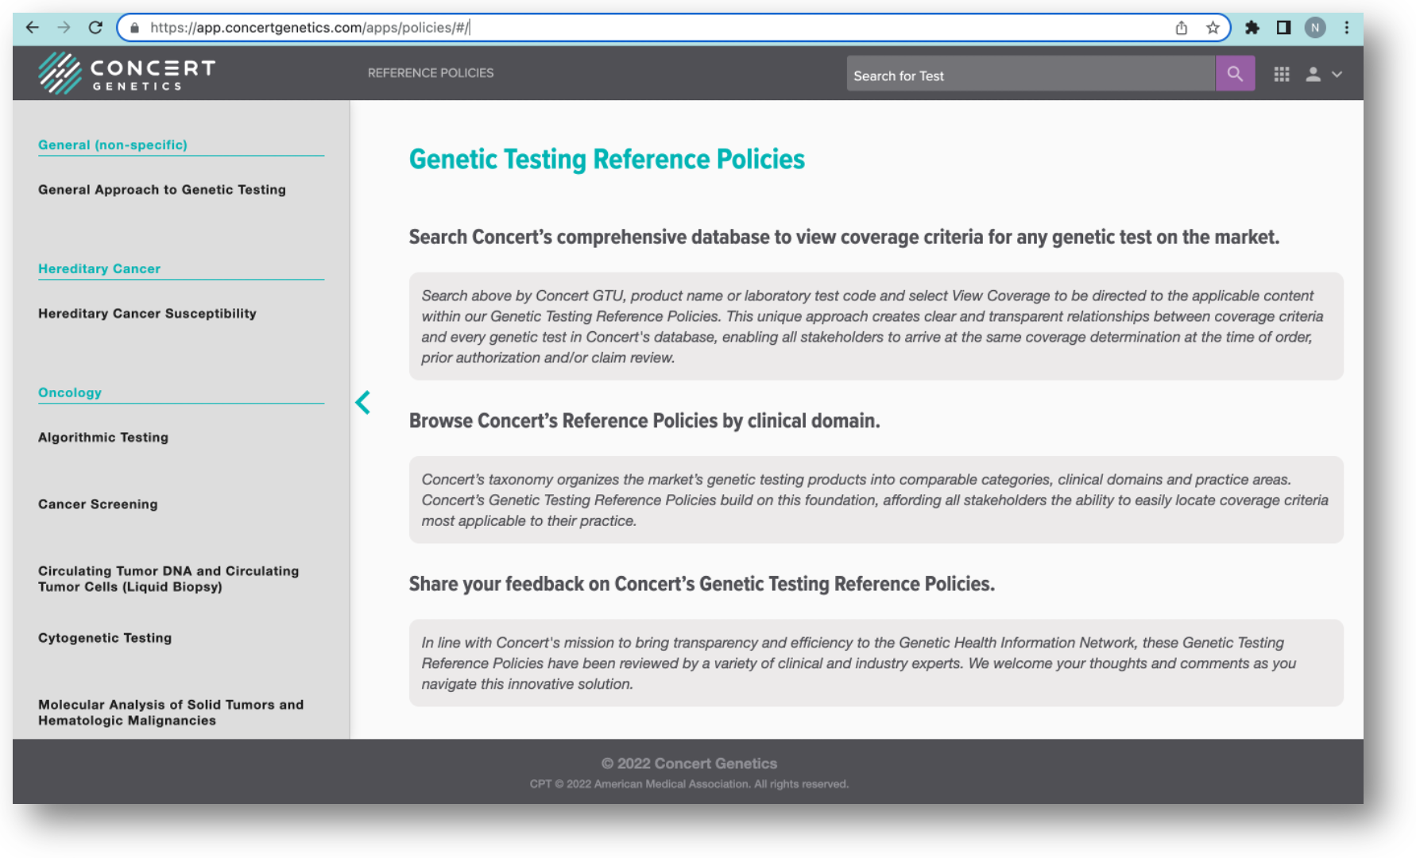1416x858 pixels.
Task: Select the Oncology category heading
Action: click(x=70, y=392)
